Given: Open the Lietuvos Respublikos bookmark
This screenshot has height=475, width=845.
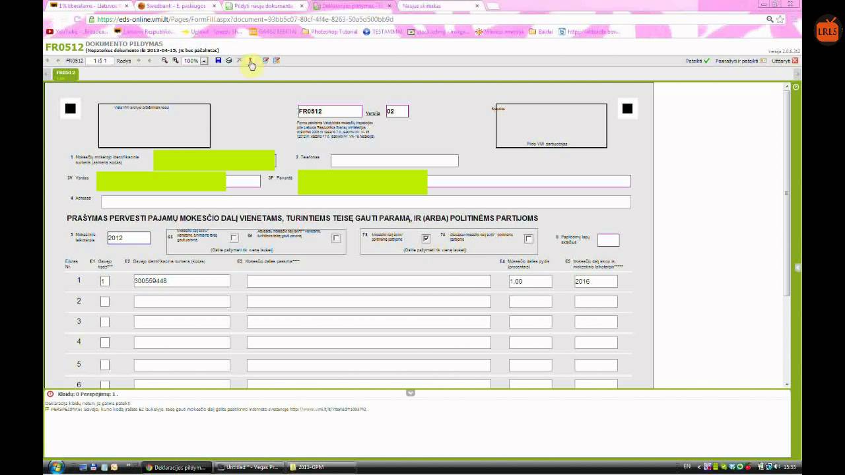Looking at the screenshot, I should pyautogui.click(x=145, y=32).
